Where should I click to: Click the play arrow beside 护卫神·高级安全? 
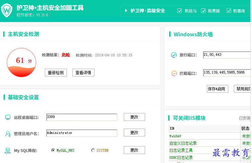126,11
